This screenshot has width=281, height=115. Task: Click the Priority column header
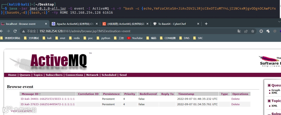[130, 94]
